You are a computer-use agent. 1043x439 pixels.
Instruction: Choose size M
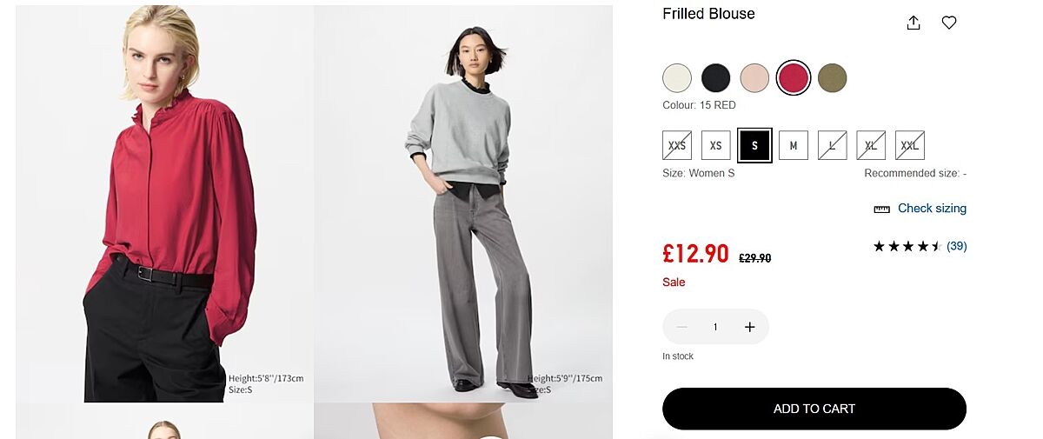(x=794, y=145)
